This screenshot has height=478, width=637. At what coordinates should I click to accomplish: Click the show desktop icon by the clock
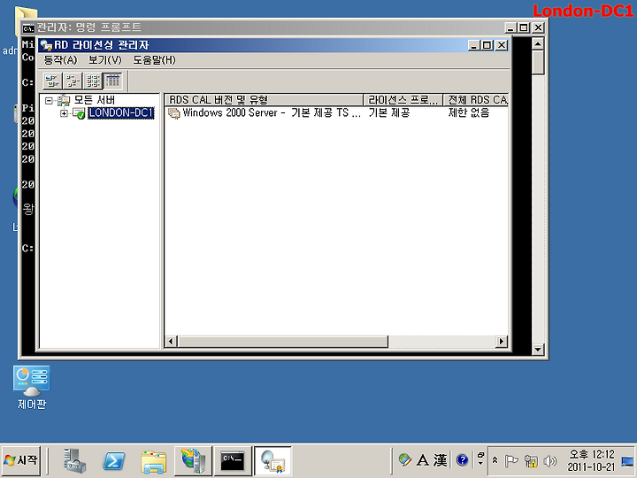tap(627, 461)
